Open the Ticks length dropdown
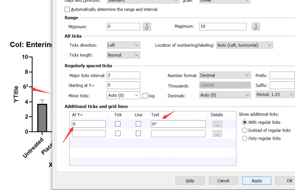295x190 pixels. point(123,55)
